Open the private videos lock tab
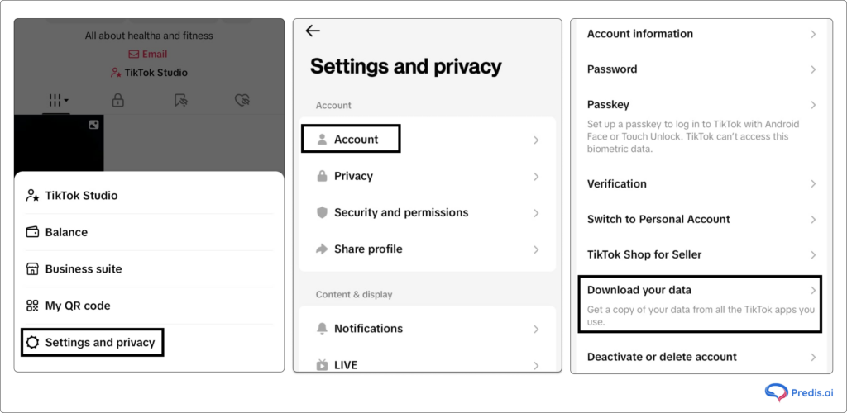Image resolution: width=847 pixels, height=413 pixels. coord(118,100)
